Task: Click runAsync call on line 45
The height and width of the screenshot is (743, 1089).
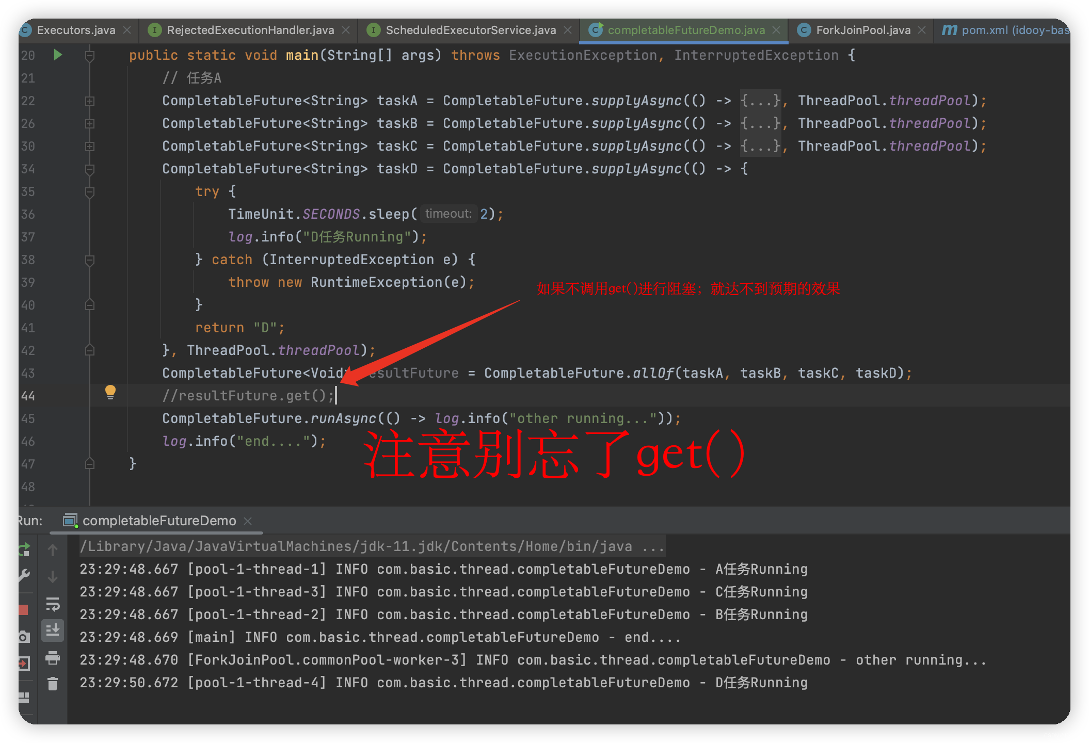Action: (x=343, y=418)
